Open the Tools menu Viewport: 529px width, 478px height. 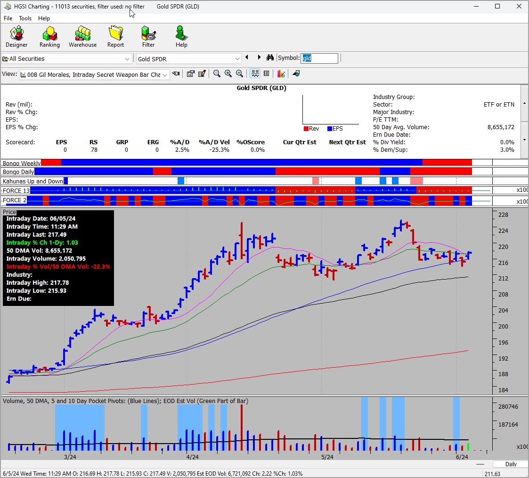[x=25, y=18]
